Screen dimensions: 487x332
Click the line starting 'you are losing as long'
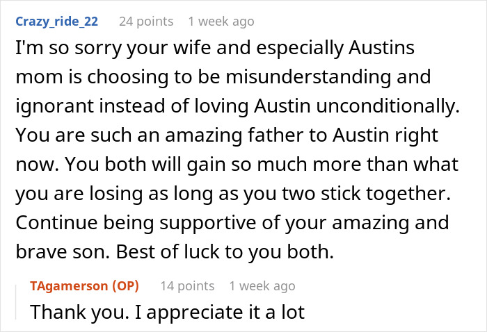[x=233, y=193]
